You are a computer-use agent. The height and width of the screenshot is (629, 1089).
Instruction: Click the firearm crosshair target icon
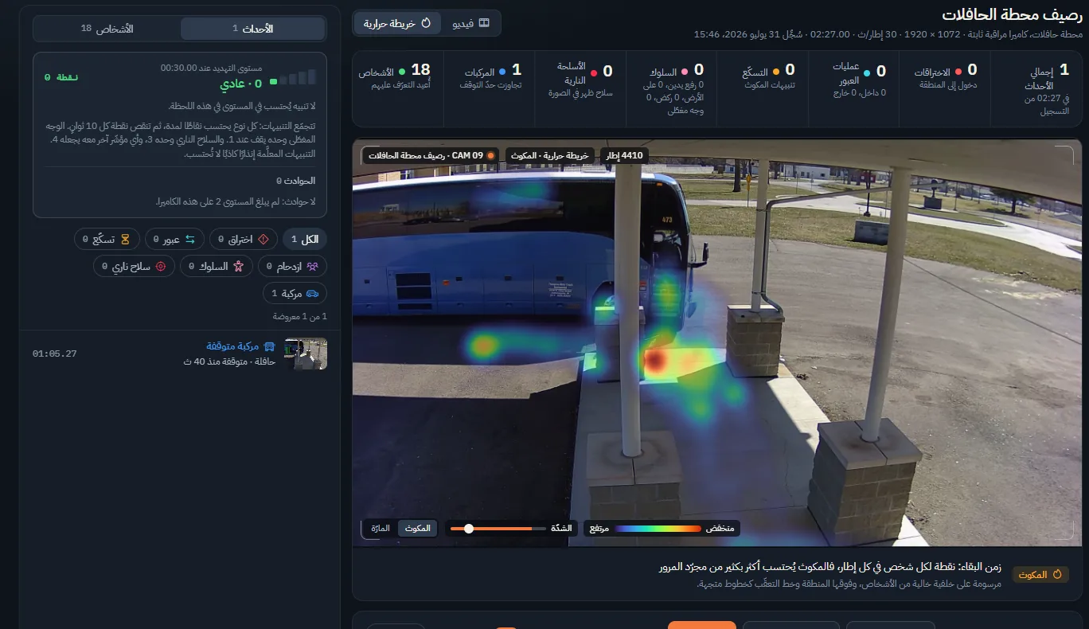pos(160,266)
